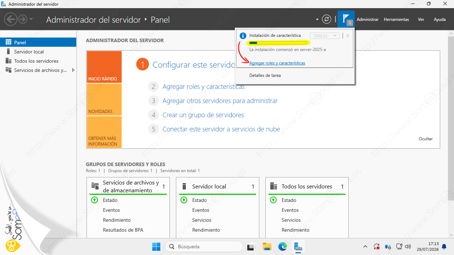Click the volume icon in system tray
This screenshot has height=255, width=454.
408,246
